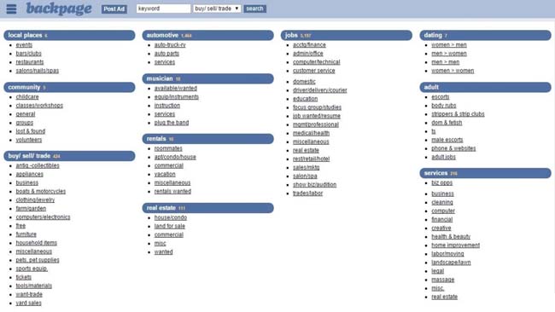This screenshot has width=555, height=312.
Task: Open the buy/sell/trade section header
Action: coord(69,156)
